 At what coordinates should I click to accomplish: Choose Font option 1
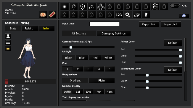pos(67,69)
